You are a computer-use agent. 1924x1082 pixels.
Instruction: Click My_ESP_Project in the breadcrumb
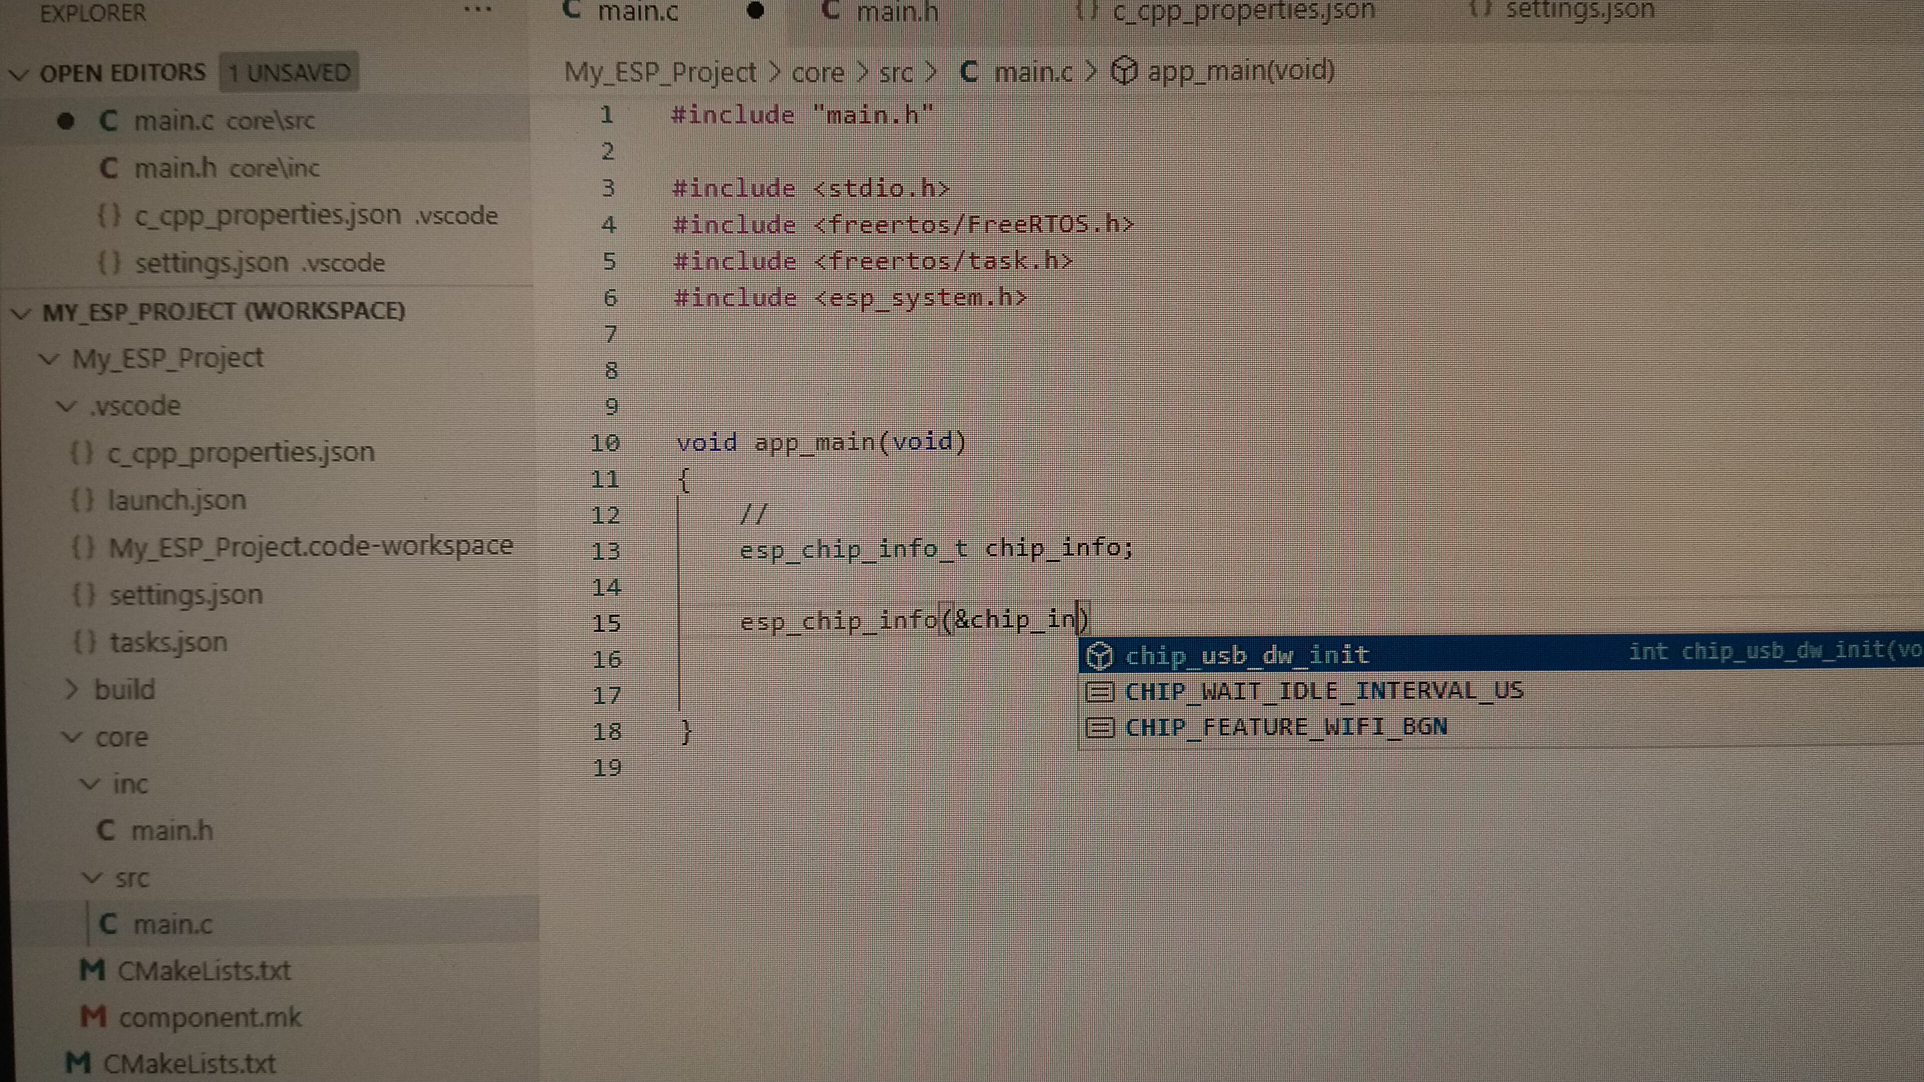tap(661, 73)
